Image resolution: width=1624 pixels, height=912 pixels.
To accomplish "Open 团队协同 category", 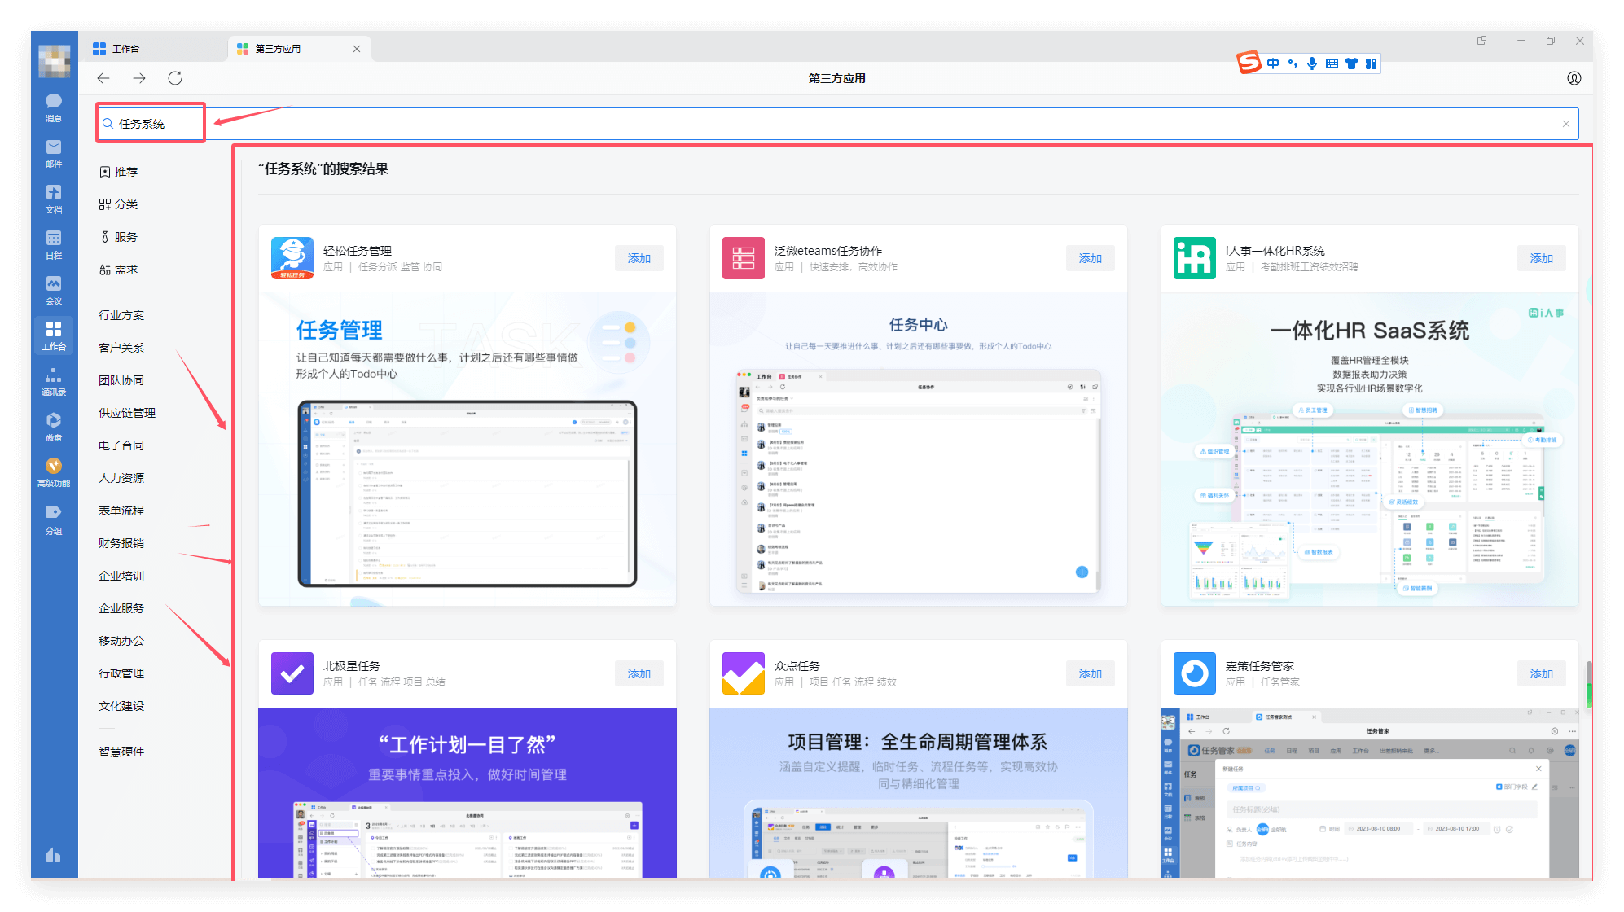I will tap(121, 380).
